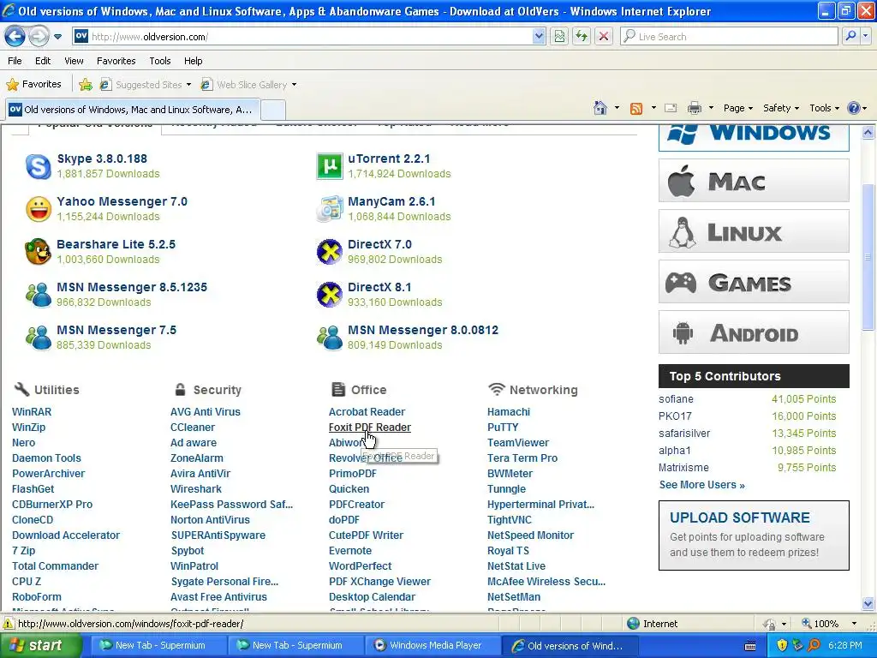Click the Back navigation arrow button

(15, 37)
